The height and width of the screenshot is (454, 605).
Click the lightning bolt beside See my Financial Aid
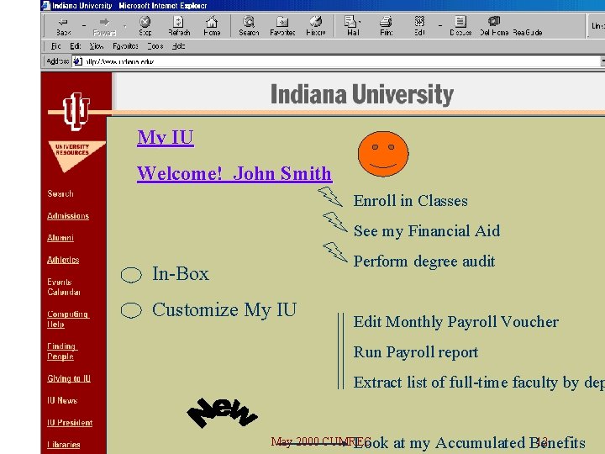pos(335,222)
